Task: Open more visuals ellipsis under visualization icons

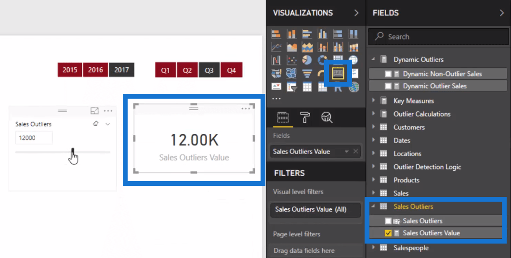Action: point(276,99)
